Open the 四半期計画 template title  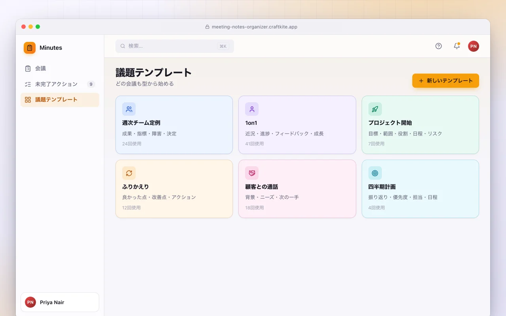(x=382, y=187)
